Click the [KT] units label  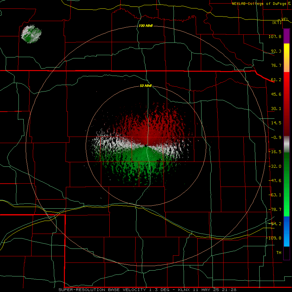(277, 22)
